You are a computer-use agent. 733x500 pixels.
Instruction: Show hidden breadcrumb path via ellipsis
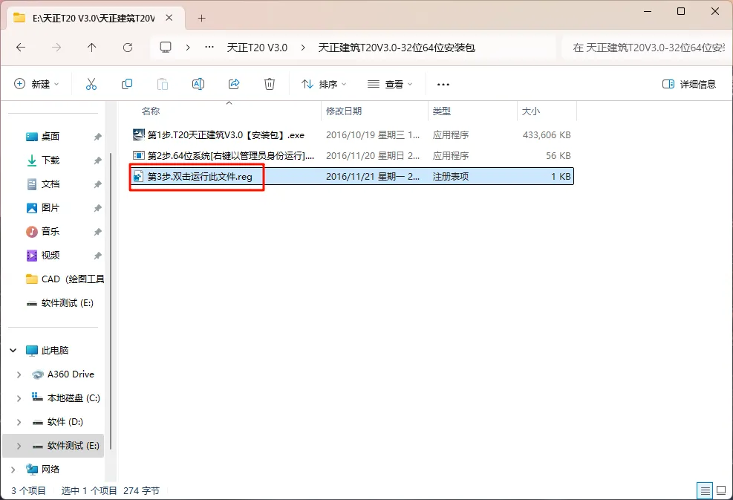click(x=209, y=48)
